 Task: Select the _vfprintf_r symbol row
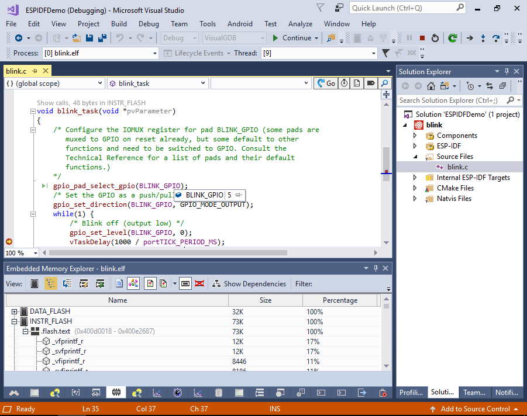(193, 341)
